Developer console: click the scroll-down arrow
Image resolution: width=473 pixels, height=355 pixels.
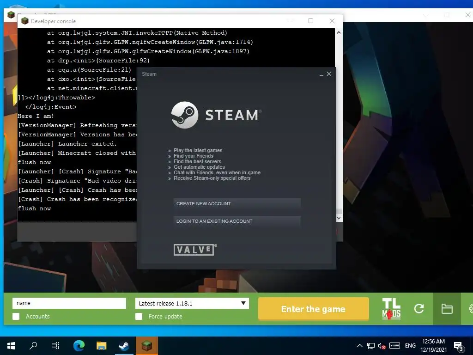339,218
